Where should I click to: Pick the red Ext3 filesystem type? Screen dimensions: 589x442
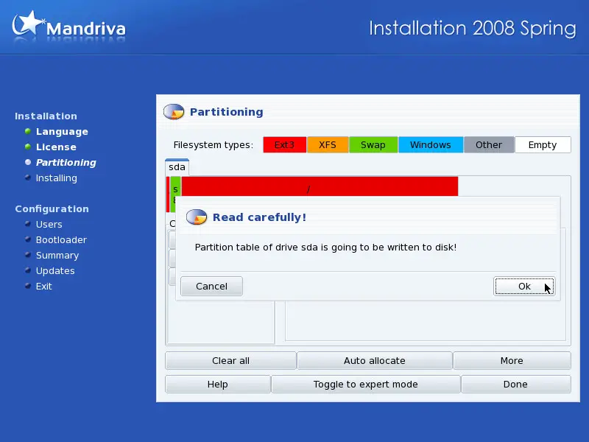(x=284, y=144)
